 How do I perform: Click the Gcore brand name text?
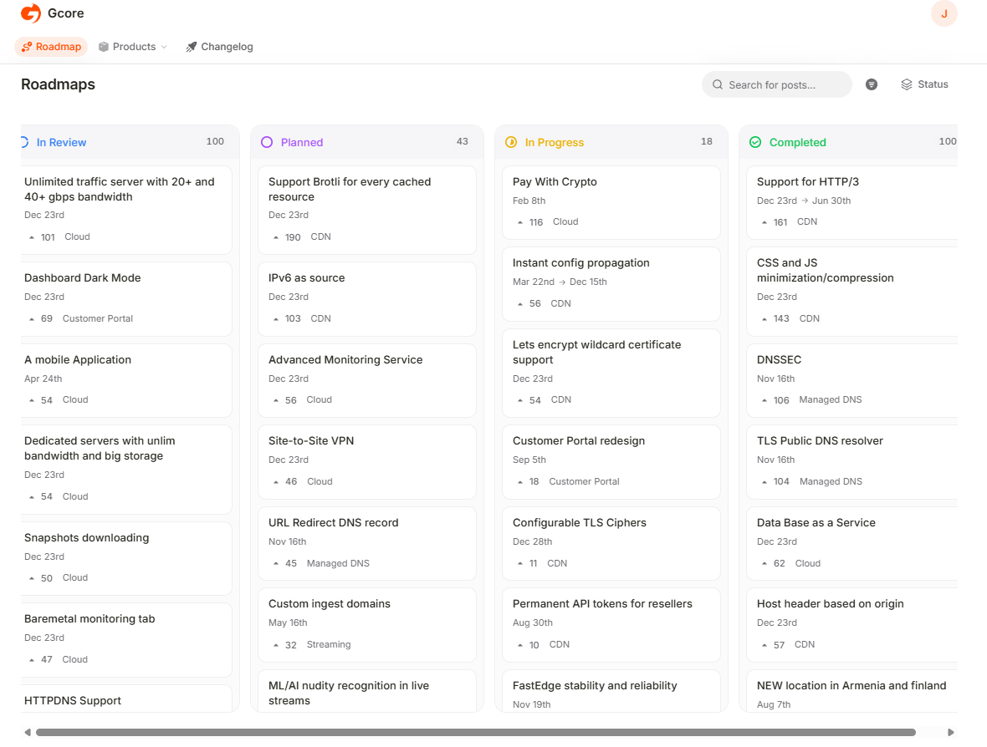click(x=65, y=13)
